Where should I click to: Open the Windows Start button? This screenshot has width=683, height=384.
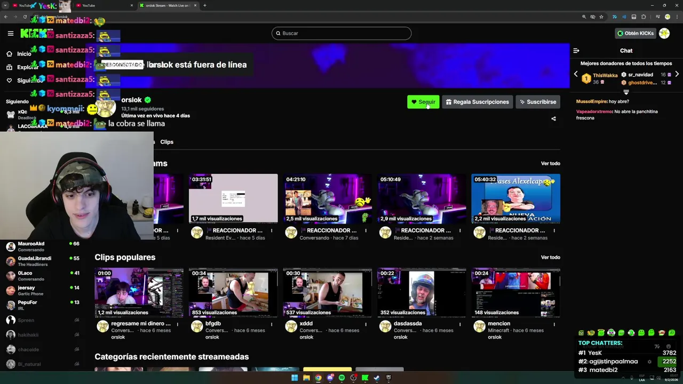pos(295,378)
